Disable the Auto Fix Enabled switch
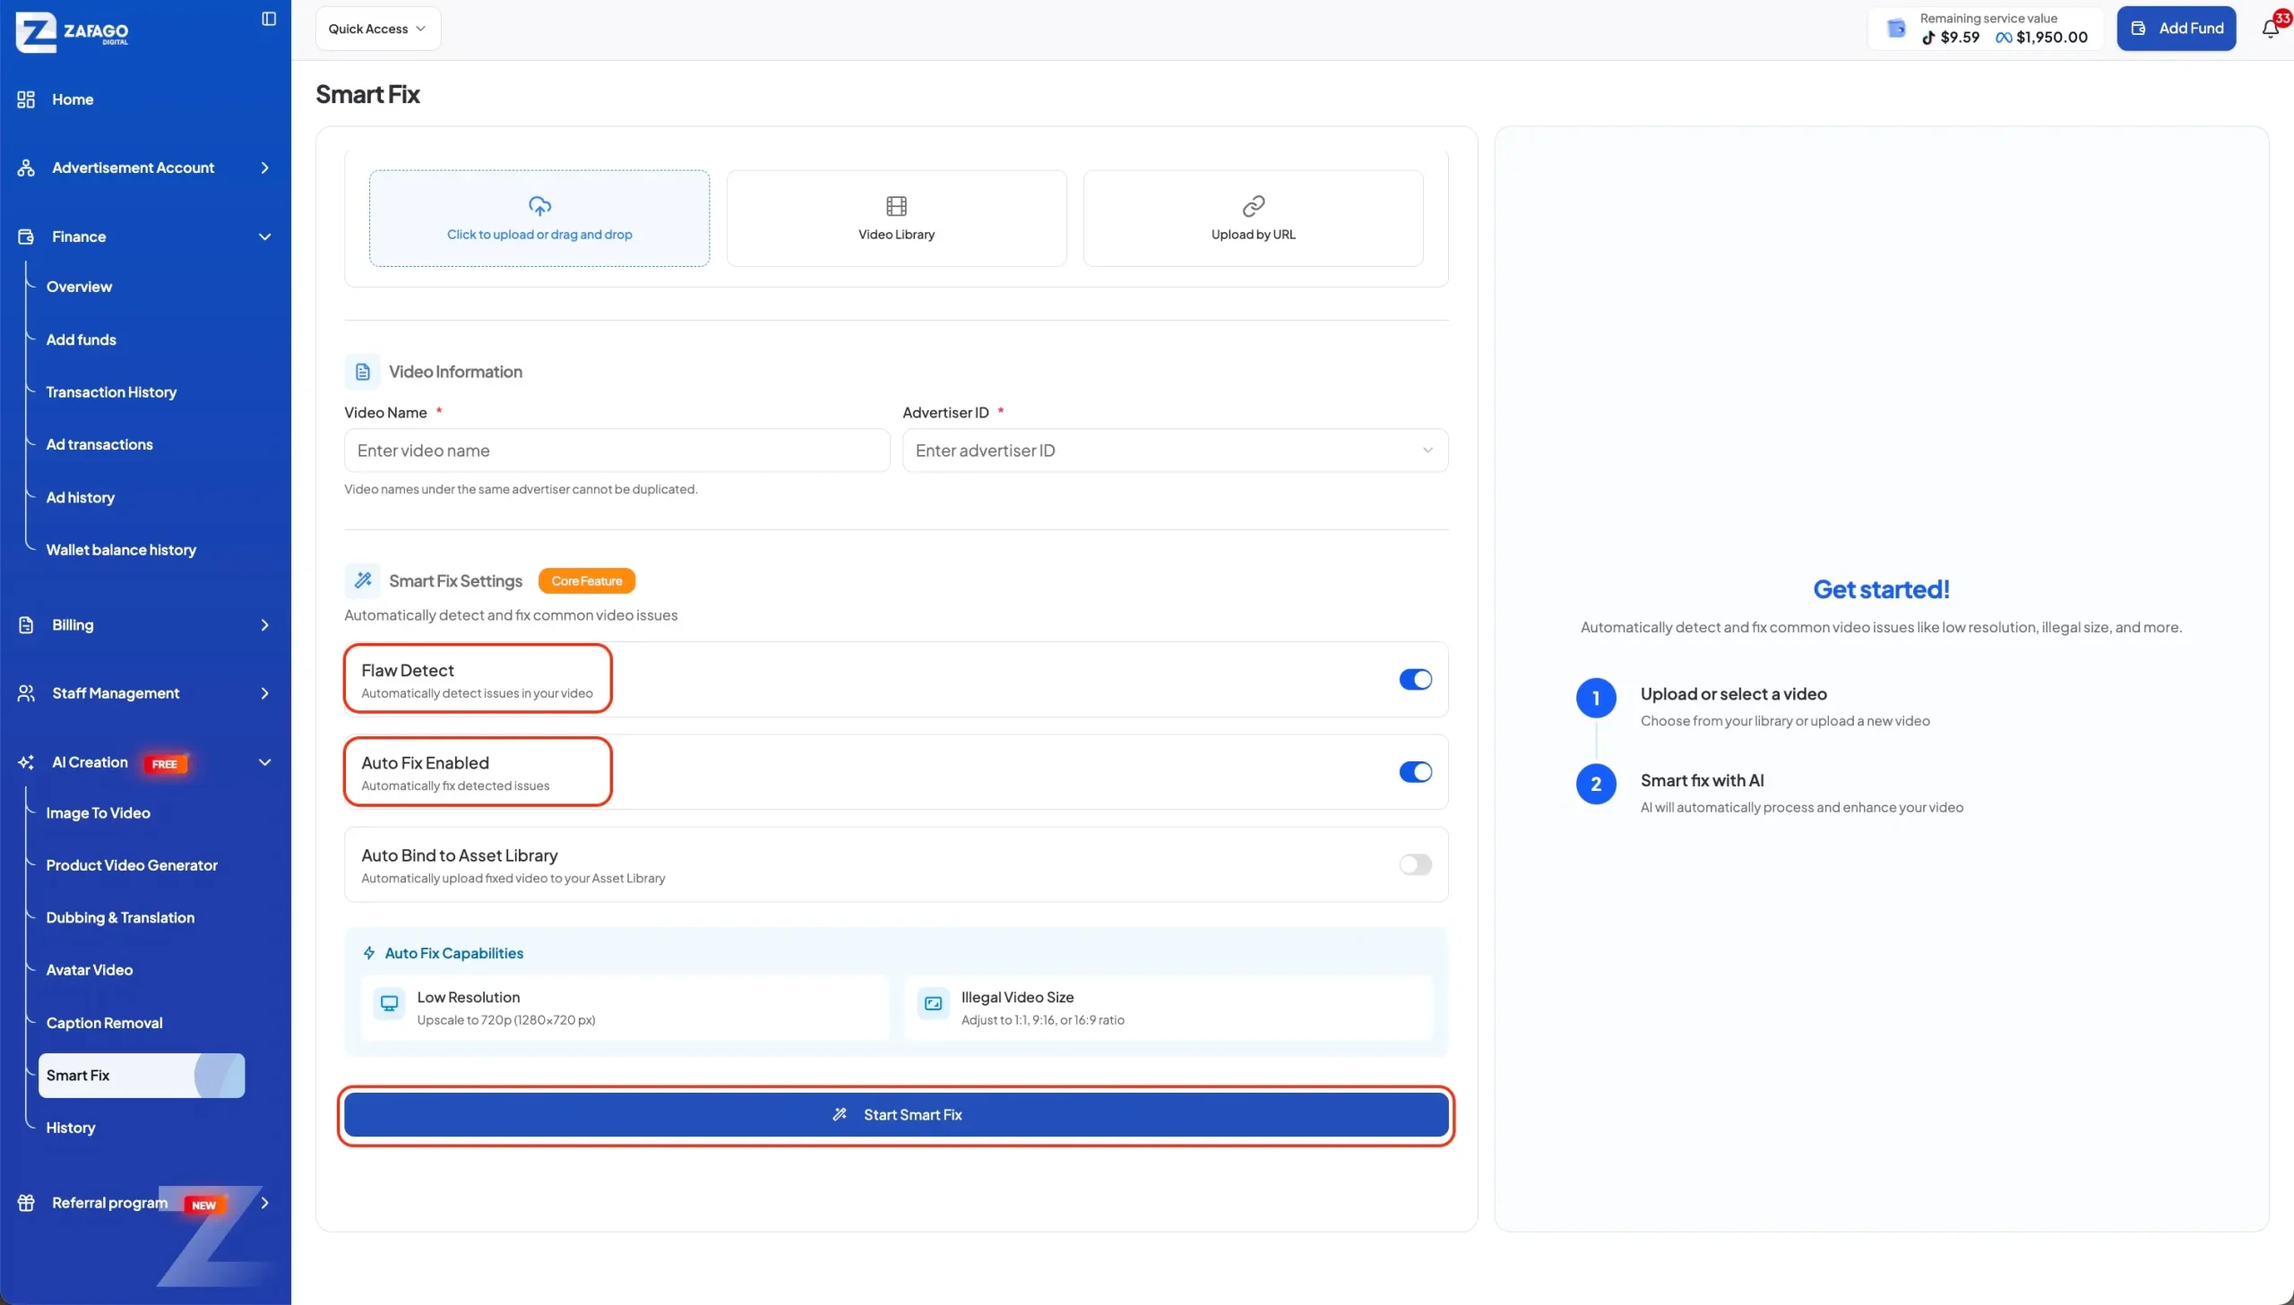The image size is (2294, 1305). (1416, 772)
